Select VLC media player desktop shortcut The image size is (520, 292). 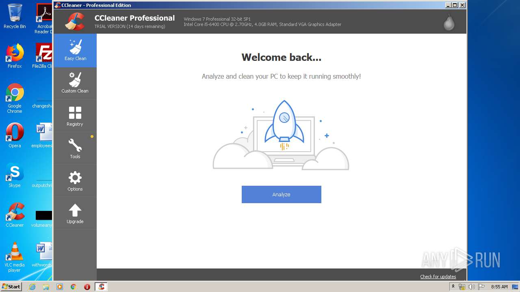[x=15, y=257]
